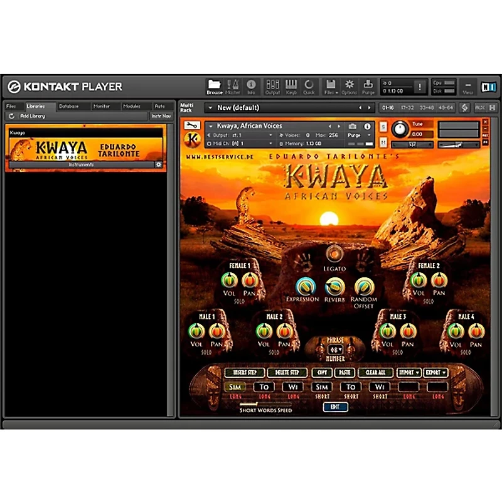
Task: Click the Add Library button
Action: point(33,116)
